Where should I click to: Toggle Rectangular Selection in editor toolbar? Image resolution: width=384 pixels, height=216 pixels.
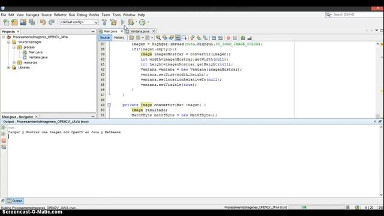click(184, 38)
